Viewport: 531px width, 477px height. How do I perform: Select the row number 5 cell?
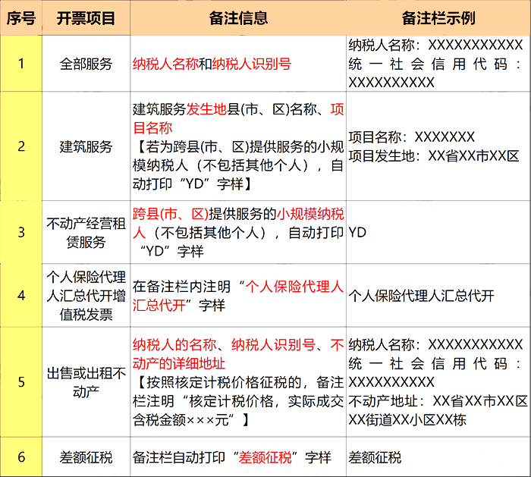21,382
